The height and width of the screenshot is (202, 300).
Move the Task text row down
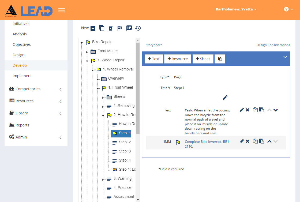(276, 110)
